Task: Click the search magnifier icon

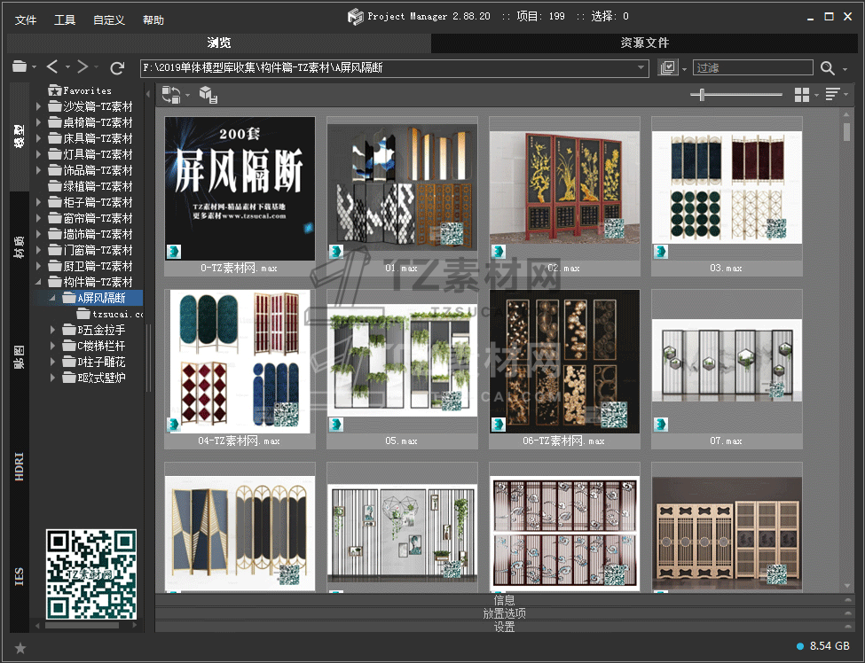Action: pos(827,68)
